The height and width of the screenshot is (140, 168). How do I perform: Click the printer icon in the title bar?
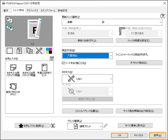(x=4, y=3)
